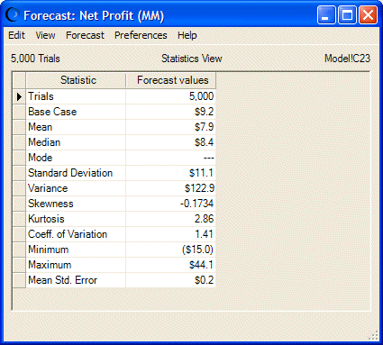383x345 pixels.
Task: Click the window resize grip corner
Action: tap(373, 335)
